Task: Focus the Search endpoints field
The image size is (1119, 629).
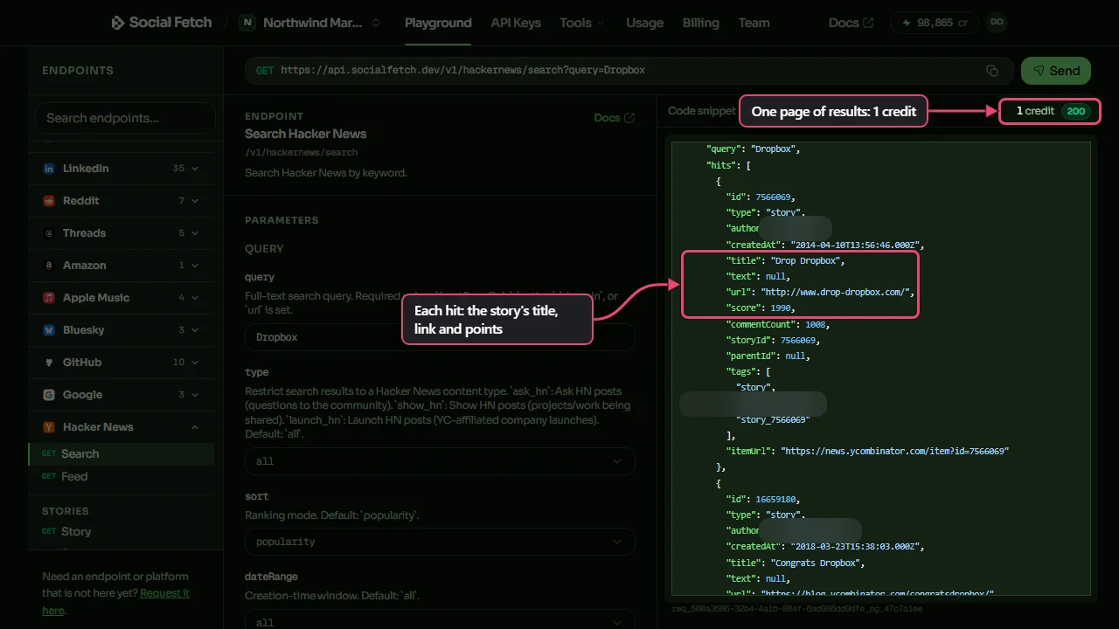Action: pyautogui.click(x=125, y=118)
